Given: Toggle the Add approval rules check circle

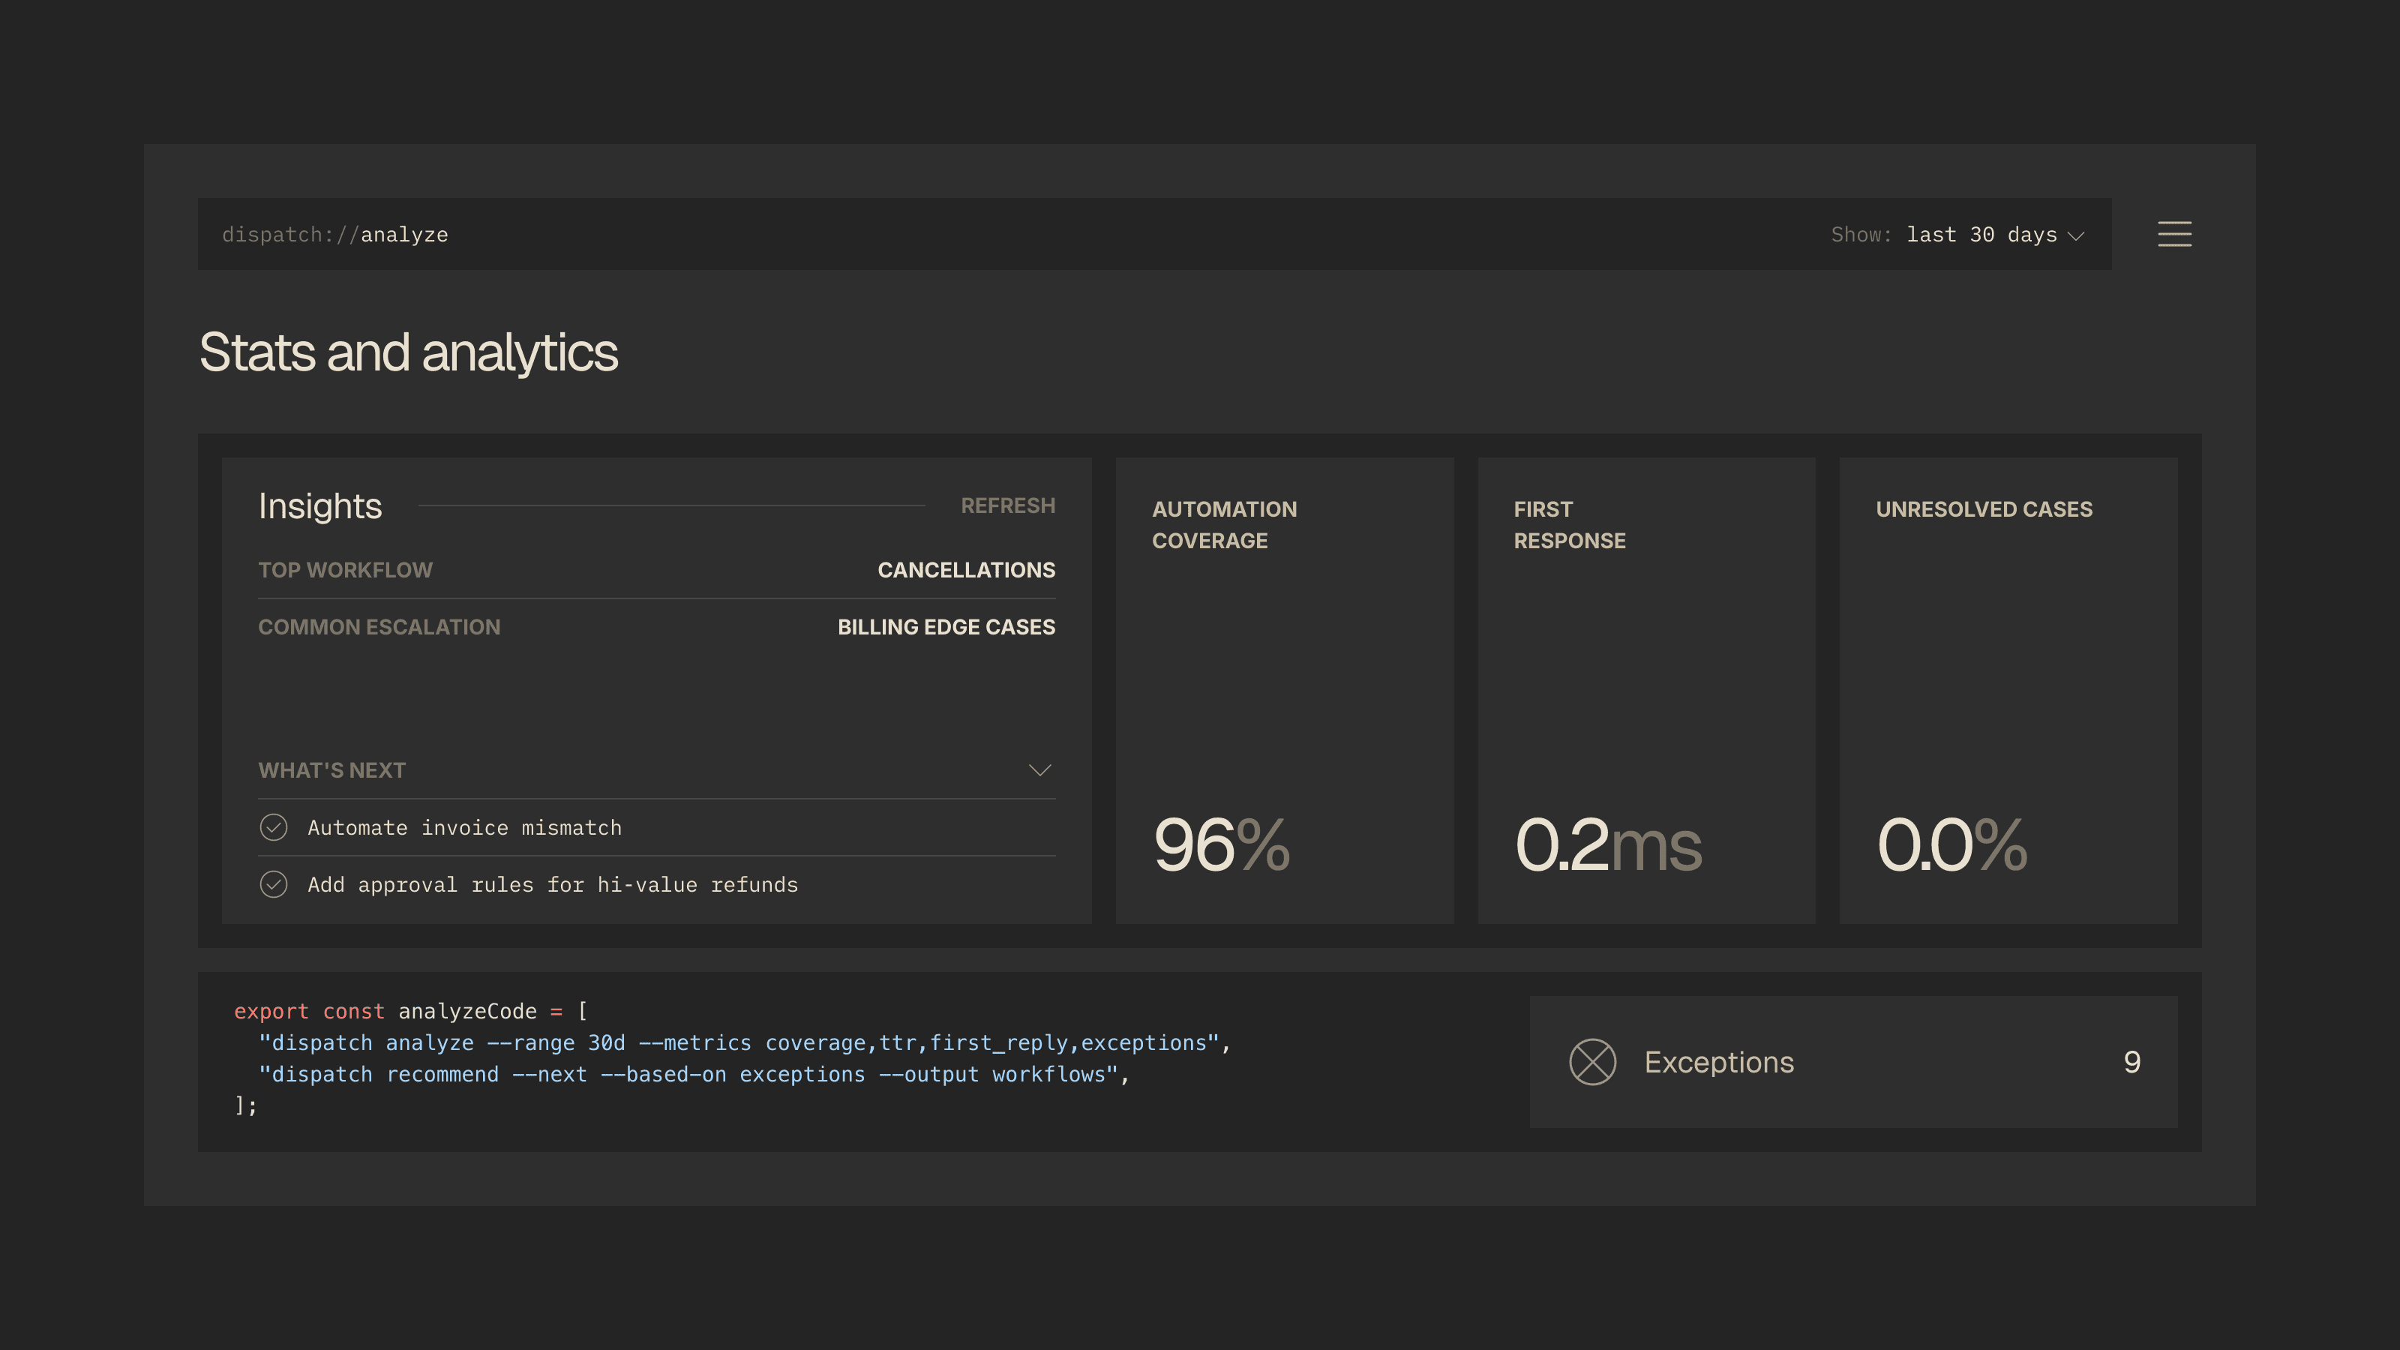Looking at the screenshot, I should (x=273, y=884).
